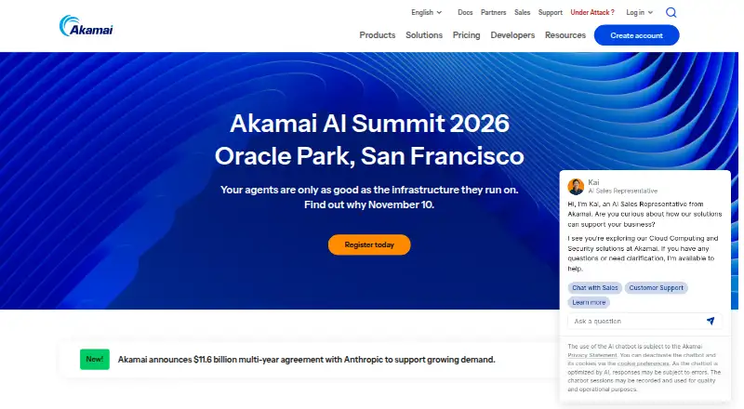Open the Developers menu
The width and height of the screenshot is (744, 409).
[512, 35]
